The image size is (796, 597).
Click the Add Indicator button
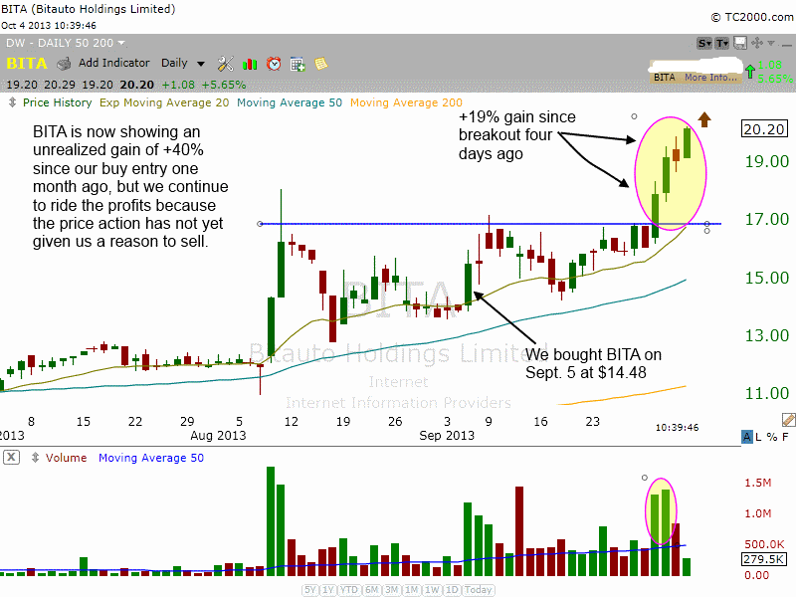click(x=113, y=63)
